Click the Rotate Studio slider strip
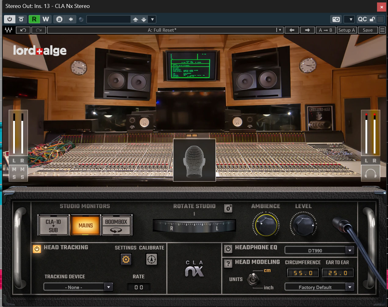Image resolution: width=388 pixels, height=307 pixels. [194, 226]
